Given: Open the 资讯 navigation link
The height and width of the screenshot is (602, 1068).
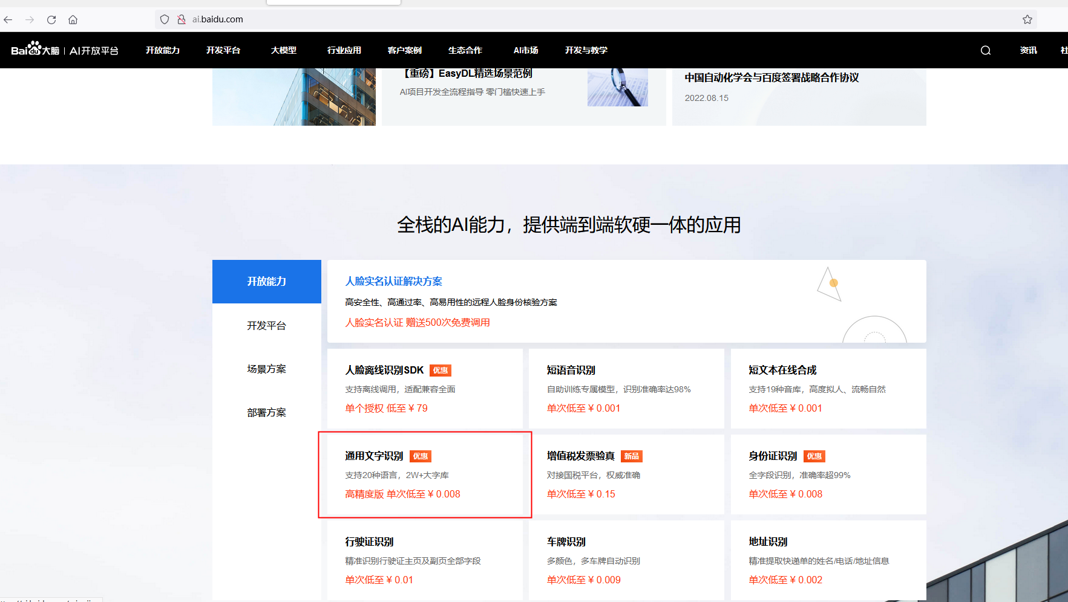Looking at the screenshot, I should point(1029,50).
